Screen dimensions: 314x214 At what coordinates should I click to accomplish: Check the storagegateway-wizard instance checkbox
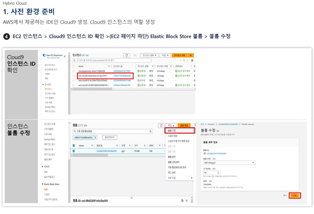(73, 71)
